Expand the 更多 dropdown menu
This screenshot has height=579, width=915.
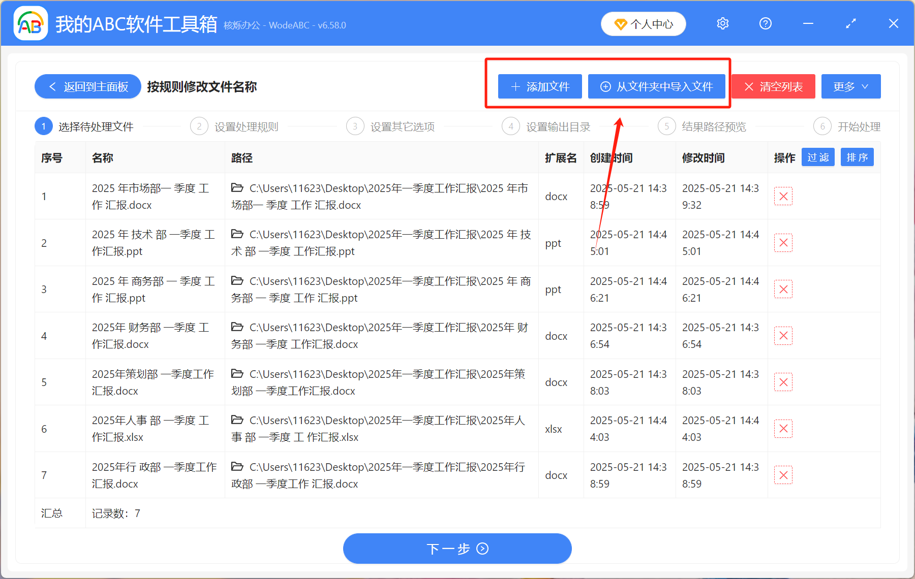(851, 86)
